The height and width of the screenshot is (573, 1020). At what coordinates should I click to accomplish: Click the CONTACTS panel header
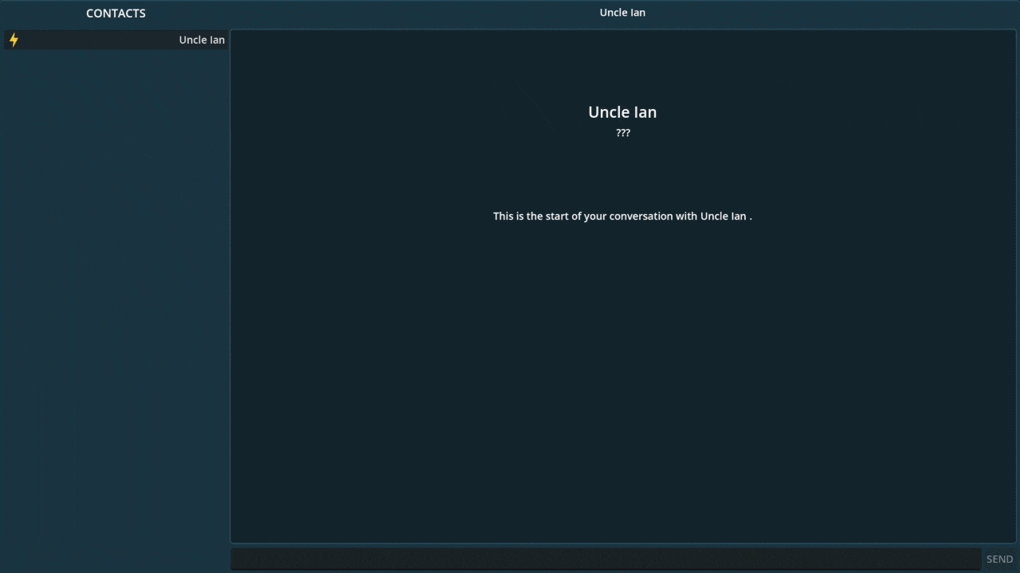tap(116, 14)
